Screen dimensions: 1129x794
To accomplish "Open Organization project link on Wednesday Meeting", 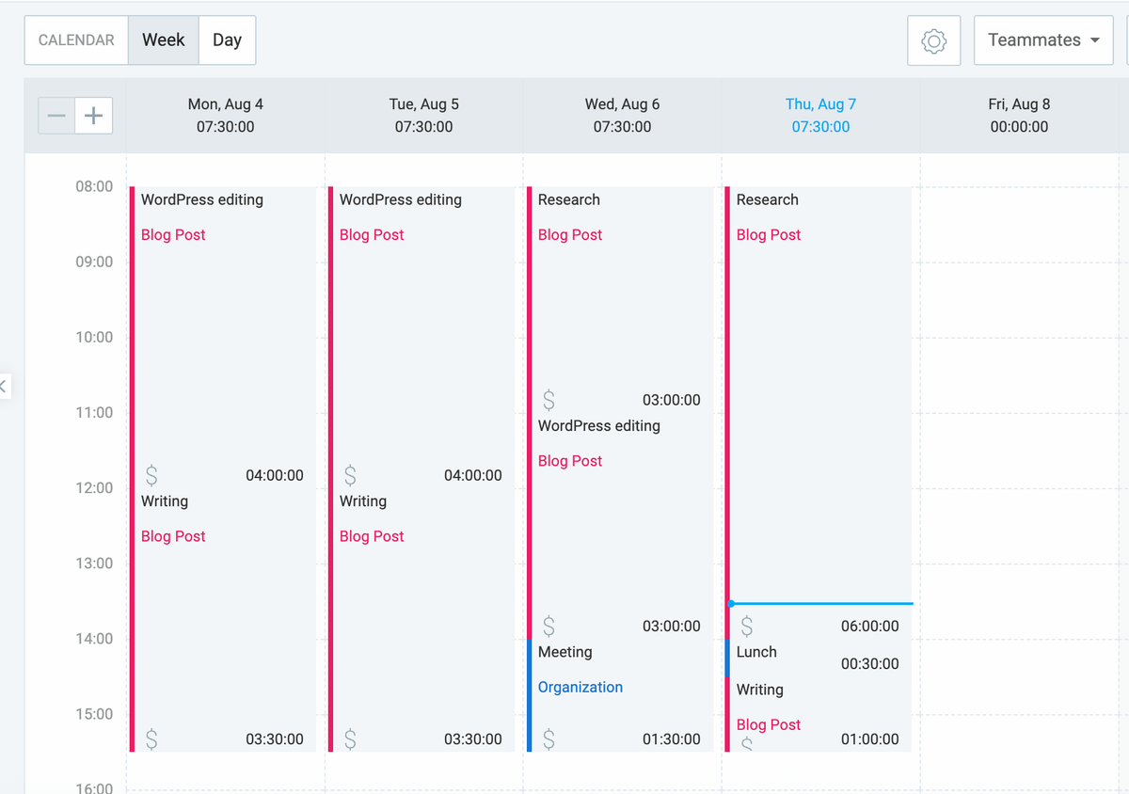I will 580,687.
